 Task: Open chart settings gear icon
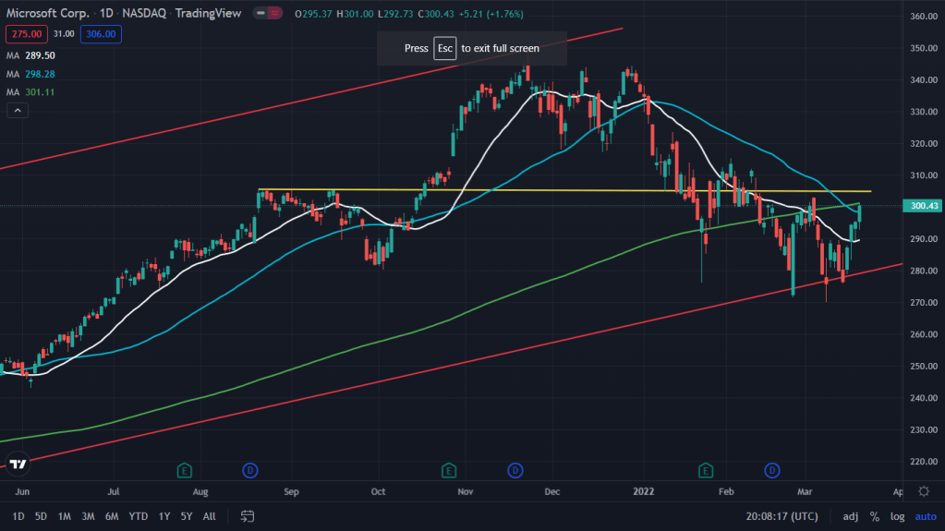pyautogui.click(x=924, y=490)
